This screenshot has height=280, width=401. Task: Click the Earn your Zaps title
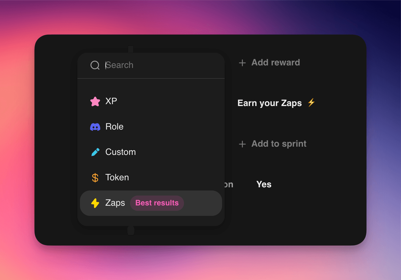click(270, 103)
